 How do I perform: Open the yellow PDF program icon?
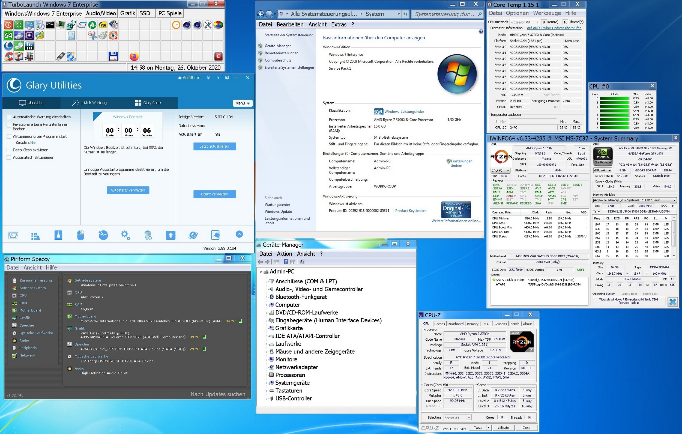(103, 25)
